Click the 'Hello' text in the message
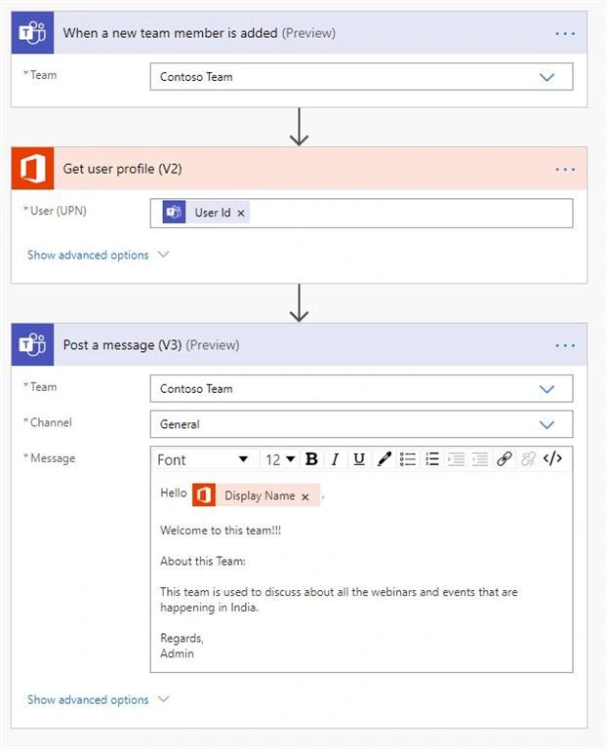The image size is (607, 749). point(174,493)
